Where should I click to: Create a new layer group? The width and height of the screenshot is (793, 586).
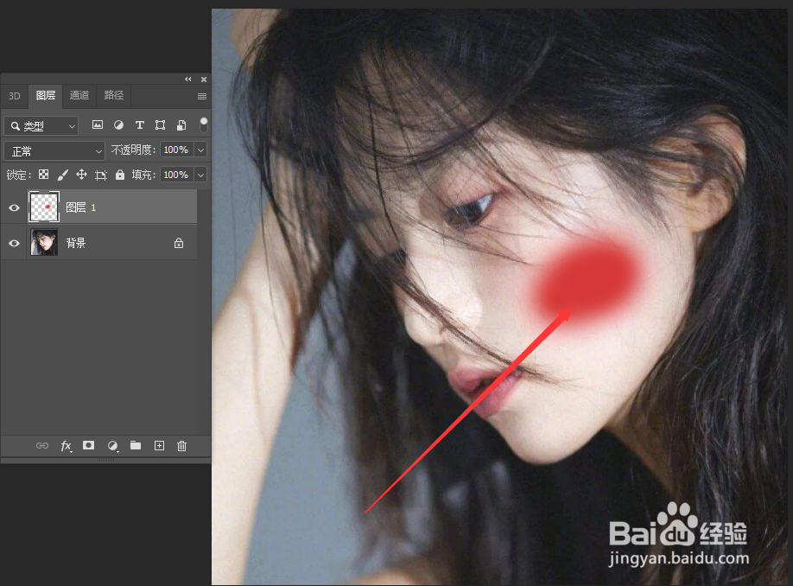(136, 445)
